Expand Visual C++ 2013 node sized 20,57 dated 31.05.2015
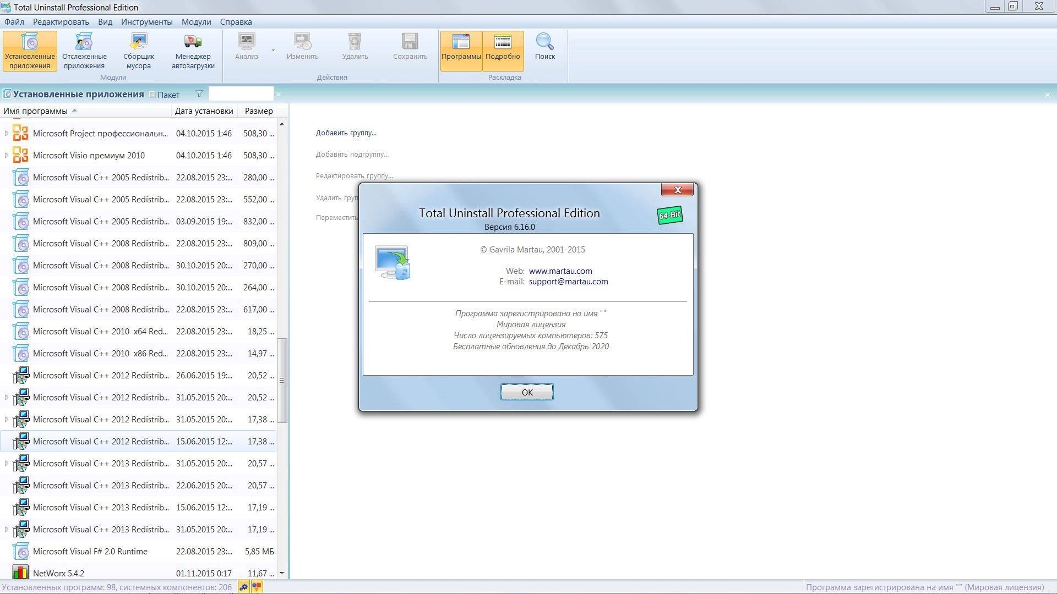This screenshot has width=1057, height=594. [x=6, y=463]
